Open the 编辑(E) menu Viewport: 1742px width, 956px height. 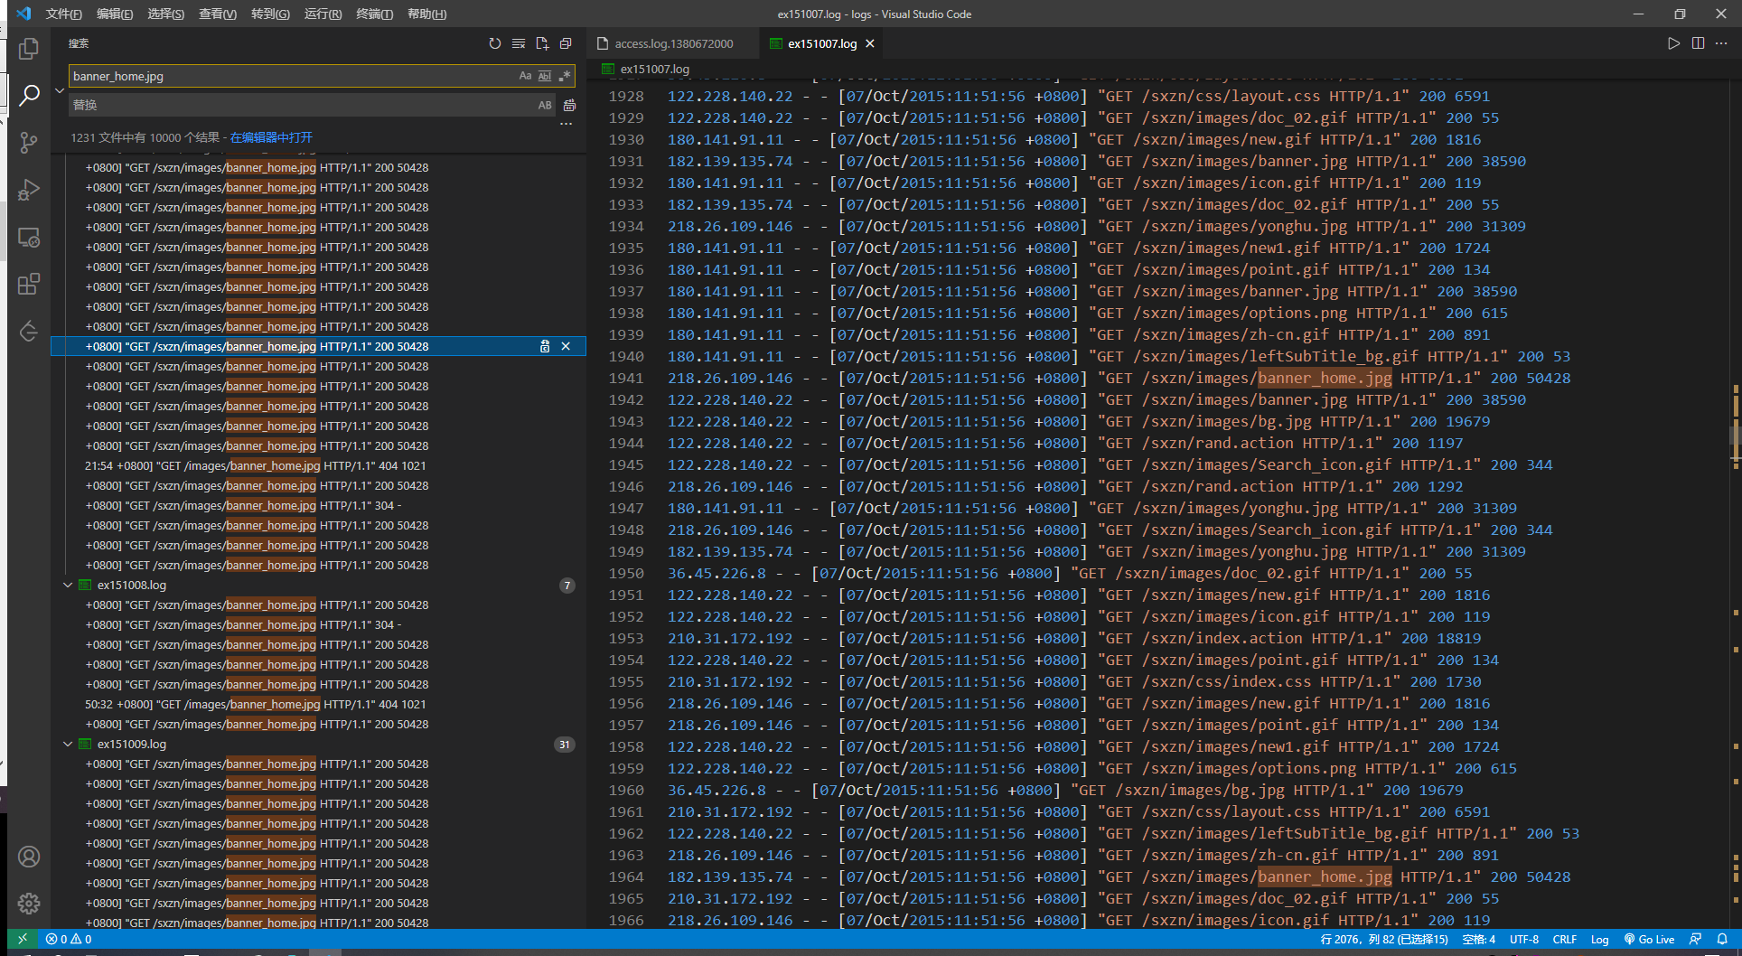point(115,14)
